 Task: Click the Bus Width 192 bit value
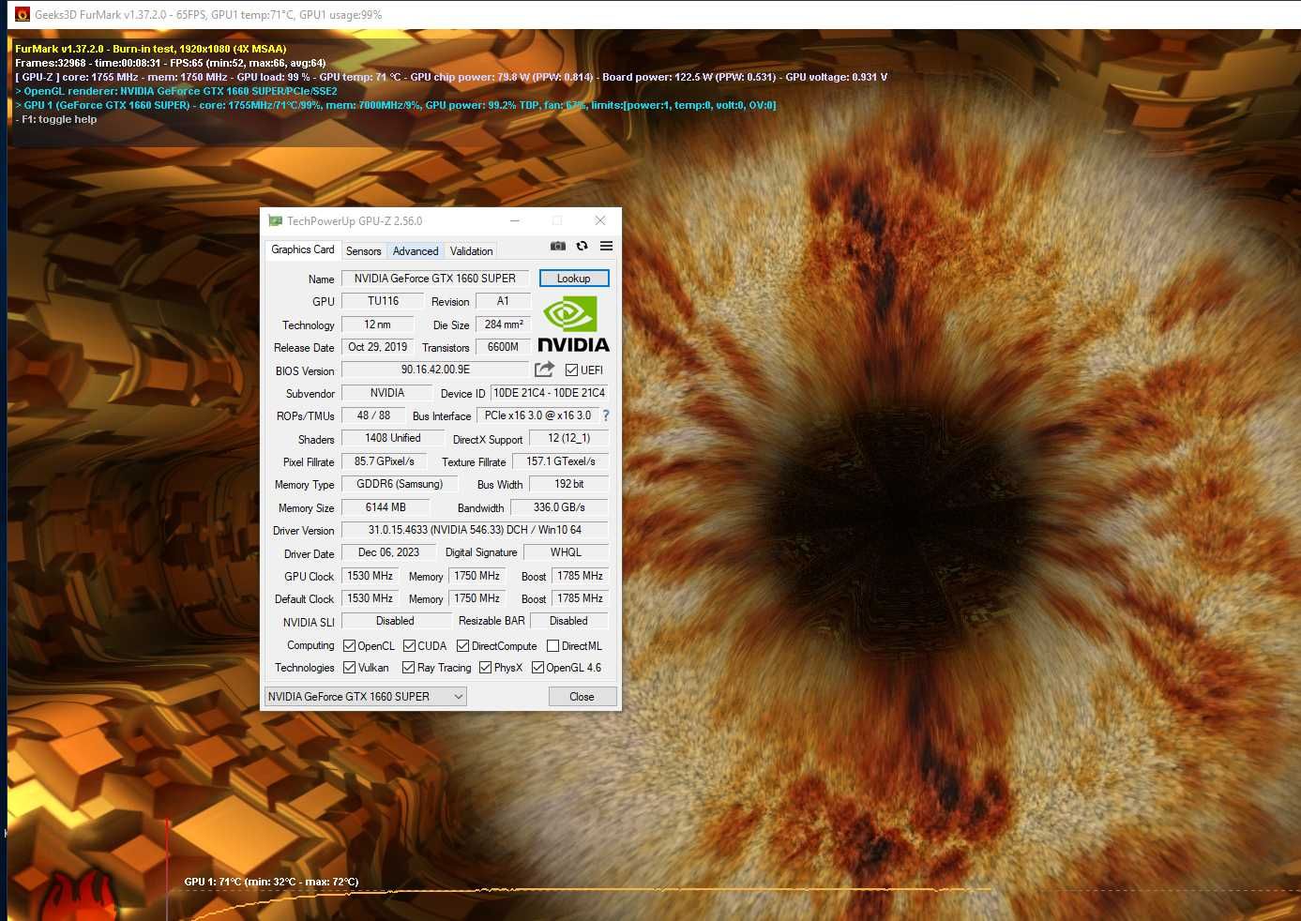tap(569, 484)
